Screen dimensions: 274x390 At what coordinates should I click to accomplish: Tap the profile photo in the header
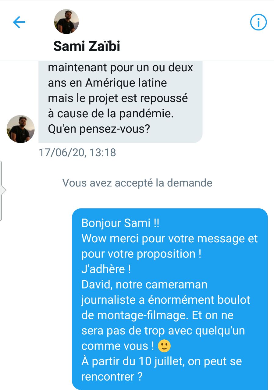[x=66, y=22]
